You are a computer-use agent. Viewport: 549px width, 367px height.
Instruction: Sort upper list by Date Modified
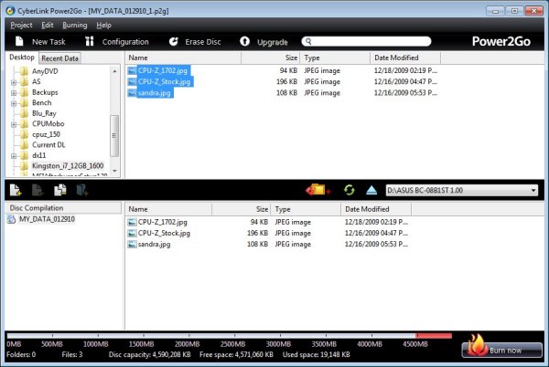coord(405,58)
